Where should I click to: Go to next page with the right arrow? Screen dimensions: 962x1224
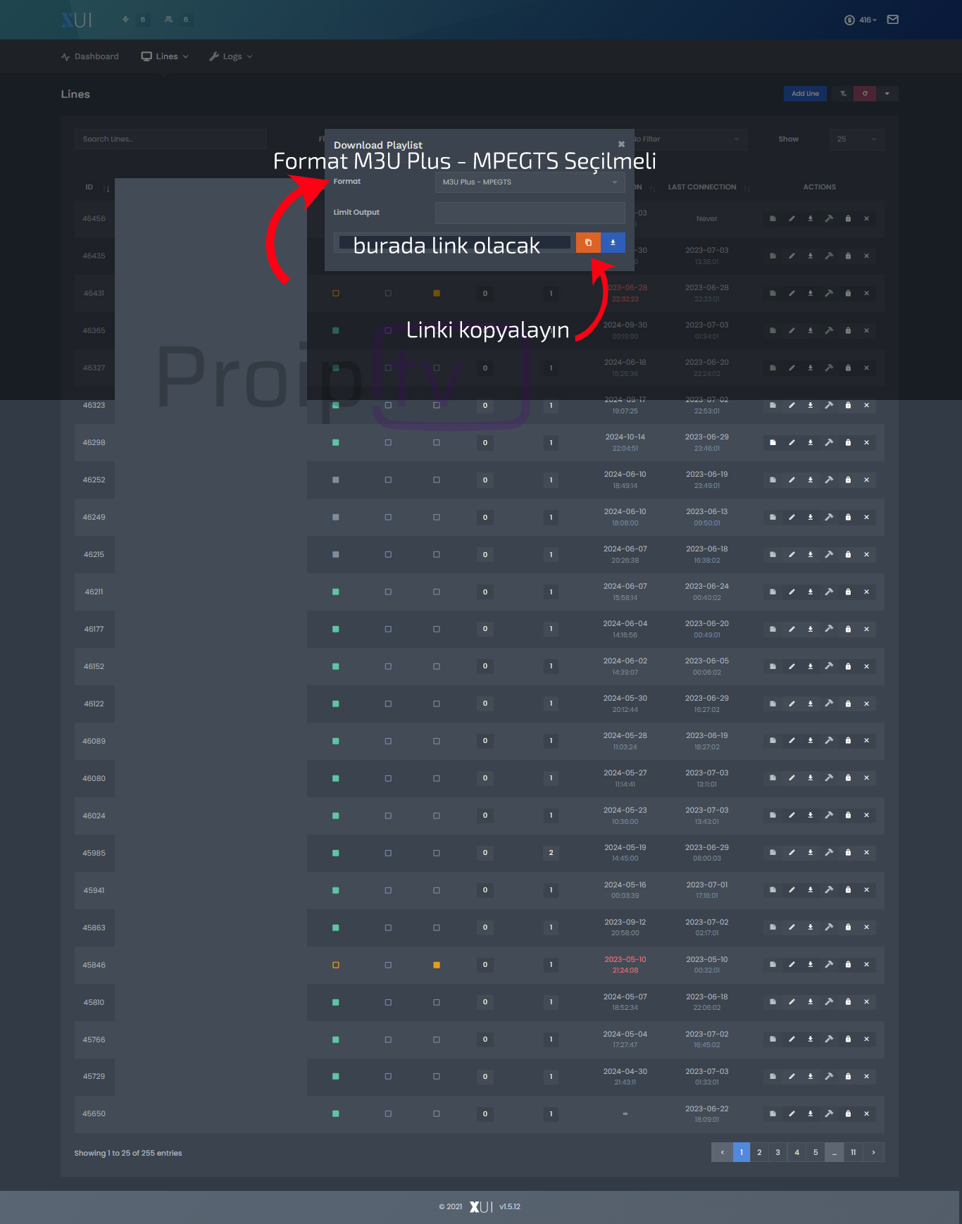(873, 1153)
